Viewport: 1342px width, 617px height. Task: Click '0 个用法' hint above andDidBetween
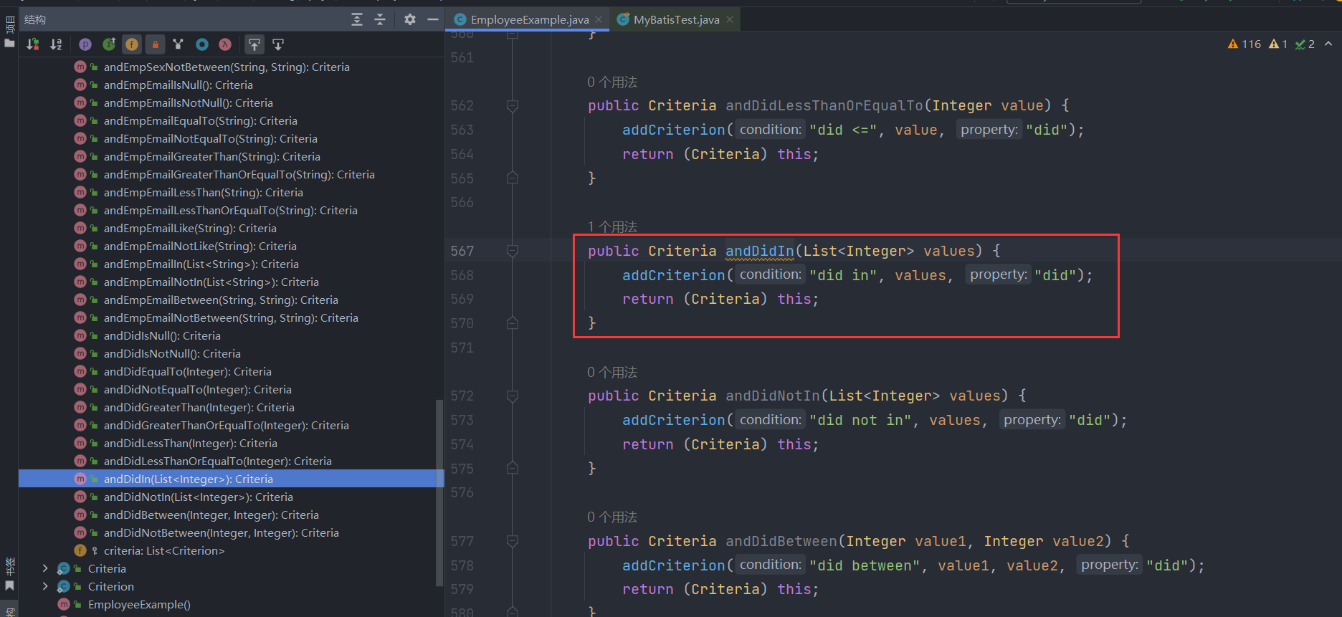(x=612, y=517)
